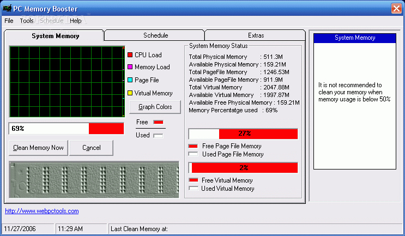The image size is (405, 236).
Task: Click the System Memory info panel header
Action: pyautogui.click(x=355, y=38)
